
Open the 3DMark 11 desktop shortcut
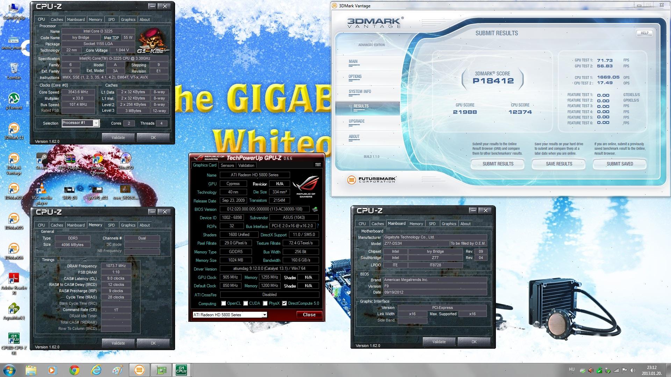pyautogui.click(x=14, y=131)
